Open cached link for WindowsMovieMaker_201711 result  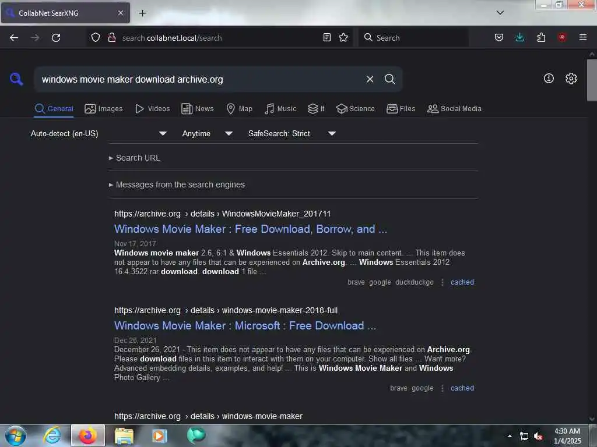(462, 282)
